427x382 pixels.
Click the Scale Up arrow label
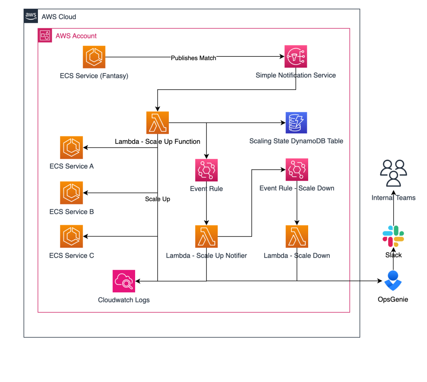pos(157,199)
